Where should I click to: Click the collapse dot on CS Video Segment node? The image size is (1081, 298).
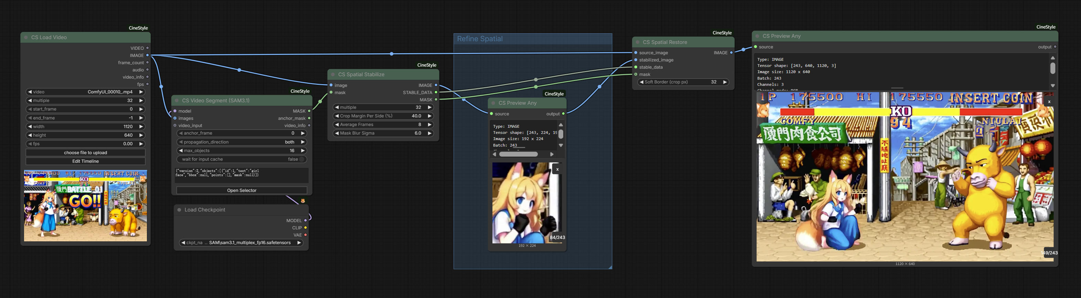click(x=177, y=101)
